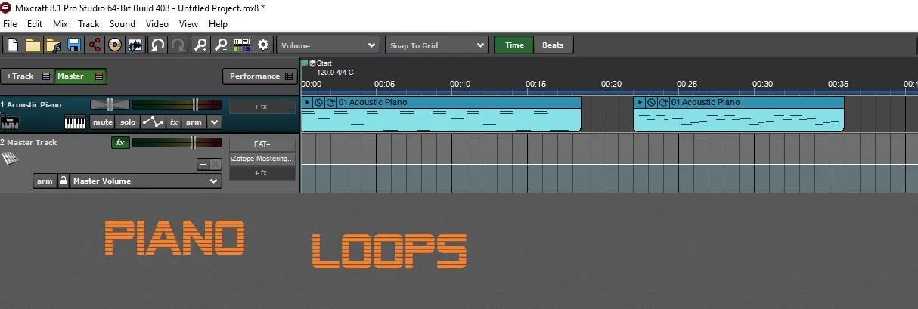Open the Mix menu

60,24
